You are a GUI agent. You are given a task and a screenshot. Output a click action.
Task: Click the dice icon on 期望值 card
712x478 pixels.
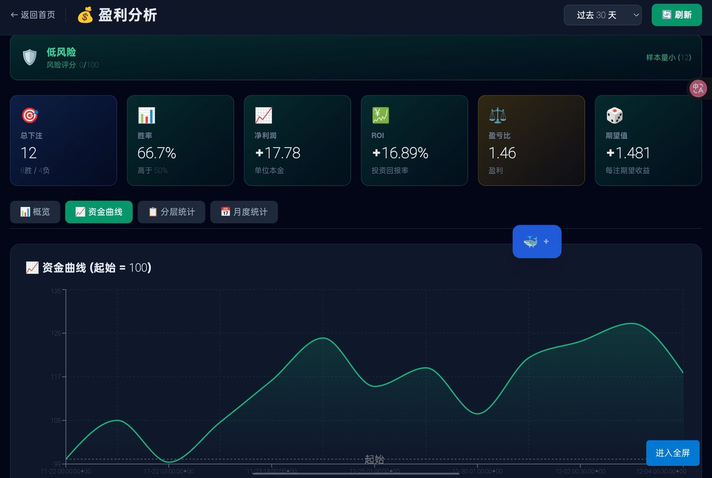(x=614, y=115)
